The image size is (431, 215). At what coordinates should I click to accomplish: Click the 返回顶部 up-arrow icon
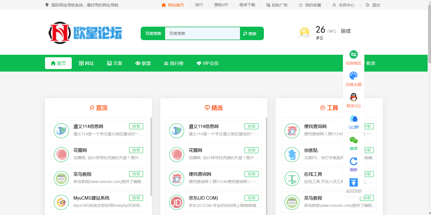pyautogui.click(x=353, y=182)
